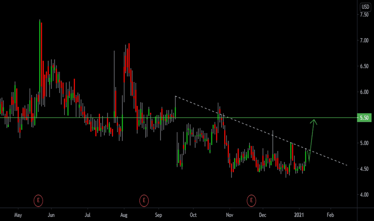Click the 6.50 price axis label

364,66
